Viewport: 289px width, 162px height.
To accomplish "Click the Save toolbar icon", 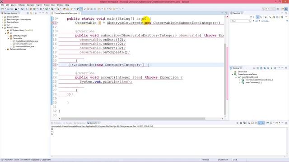I will pos(8,9).
